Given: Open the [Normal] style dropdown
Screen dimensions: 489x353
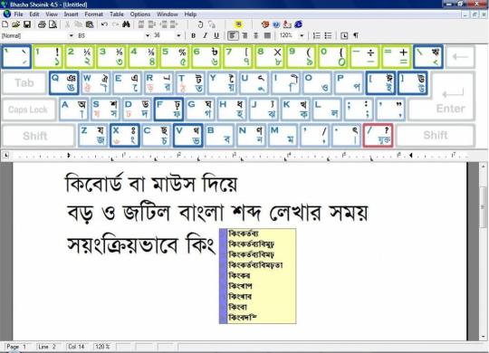Looking at the screenshot, I should coord(72,35).
